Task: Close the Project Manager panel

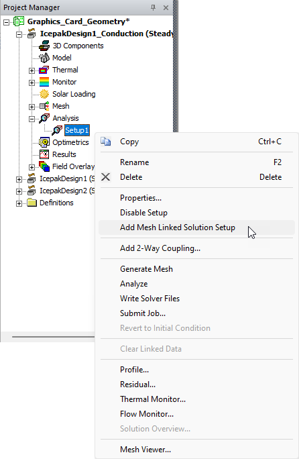Action: click(x=166, y=7)
